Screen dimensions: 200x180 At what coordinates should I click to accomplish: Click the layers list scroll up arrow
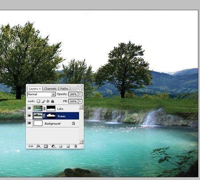pyautogui.click(x=81, y=107)
